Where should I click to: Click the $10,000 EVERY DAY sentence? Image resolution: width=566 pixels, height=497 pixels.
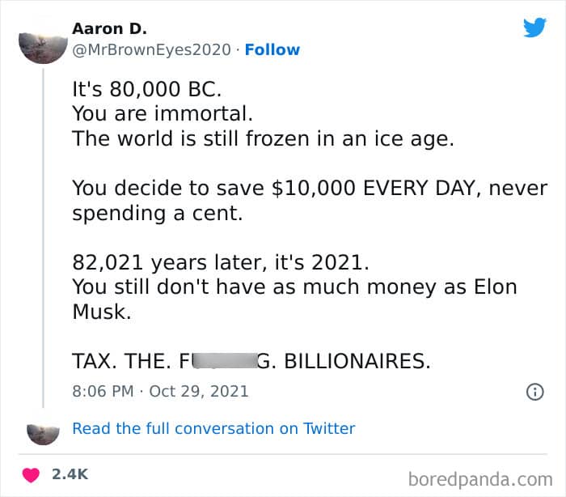[x=310, y=201]
